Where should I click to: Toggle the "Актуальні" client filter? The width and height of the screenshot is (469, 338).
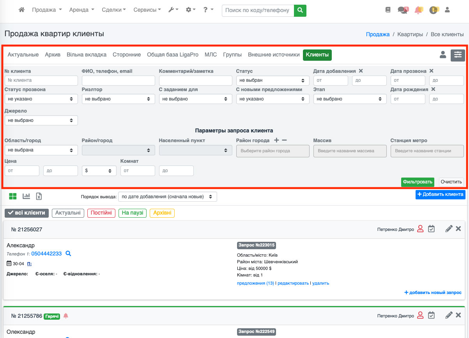tap(68, 213)
